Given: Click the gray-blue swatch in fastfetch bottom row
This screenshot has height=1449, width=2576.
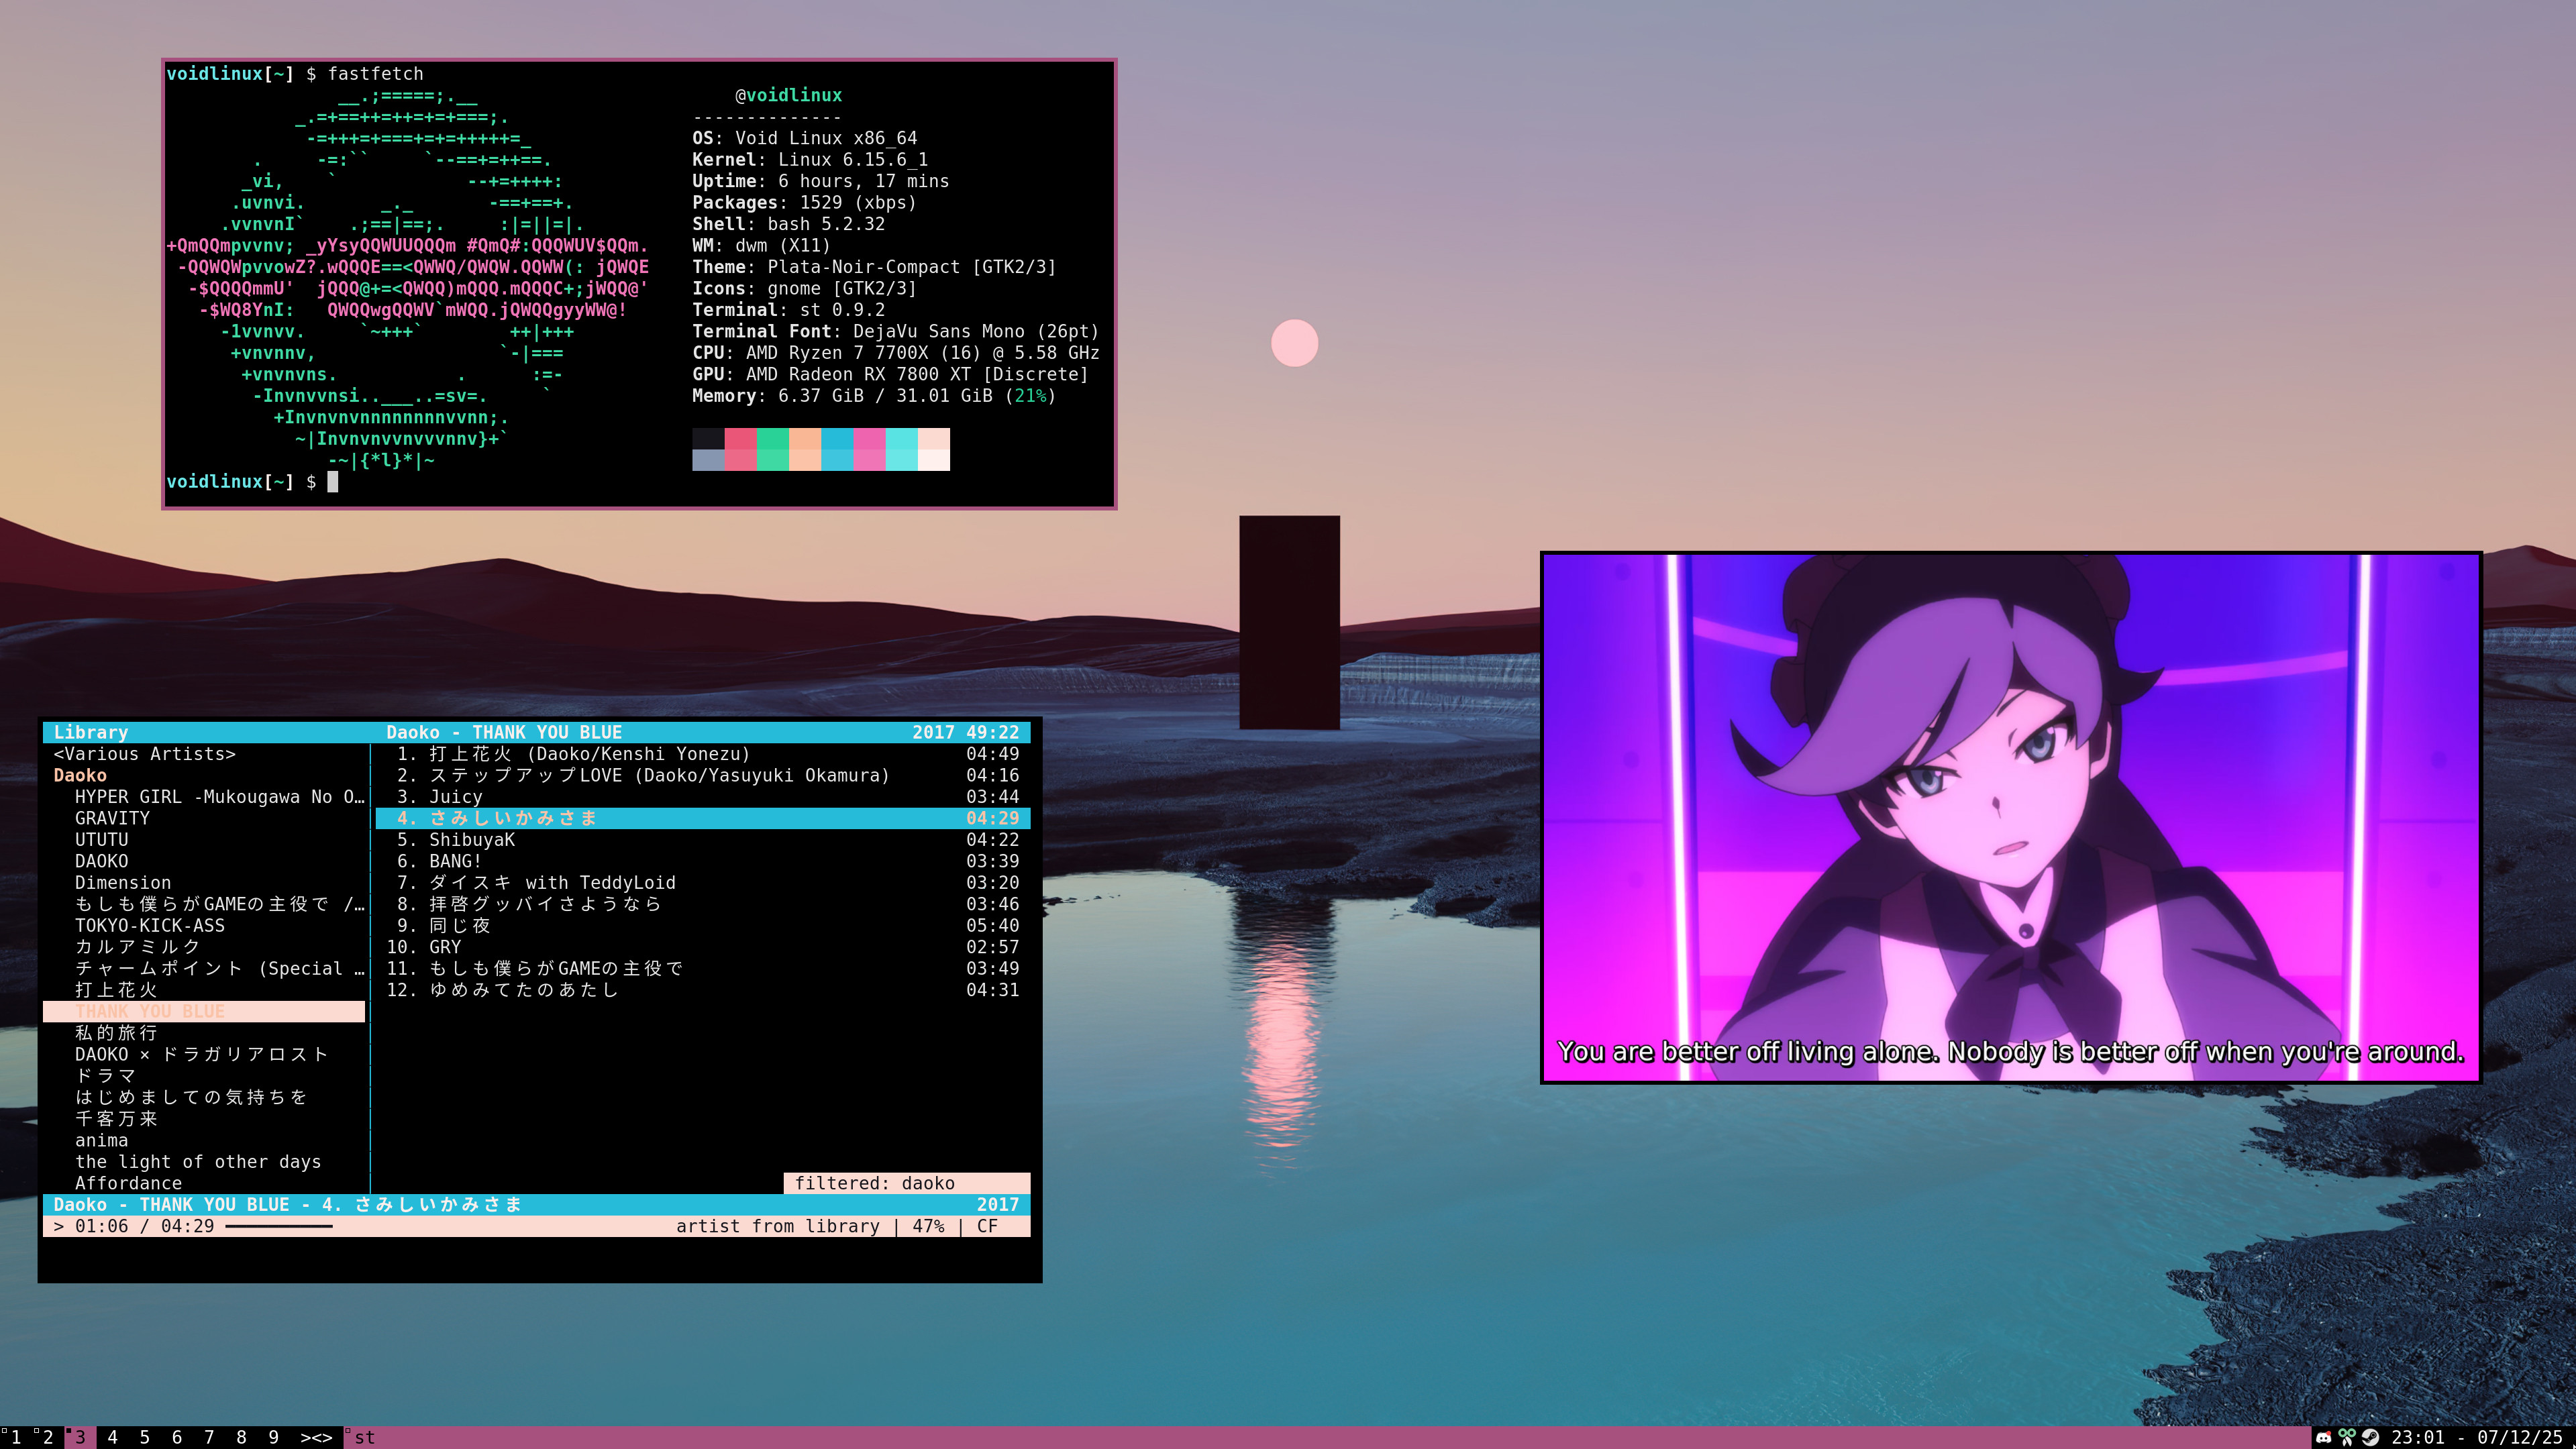Looking at the screenshot, I should tap(708, 460).
